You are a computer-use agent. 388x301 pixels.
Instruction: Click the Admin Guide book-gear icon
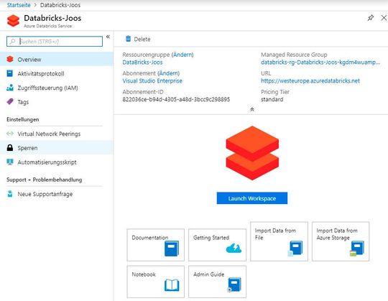(x=234, y=285)
